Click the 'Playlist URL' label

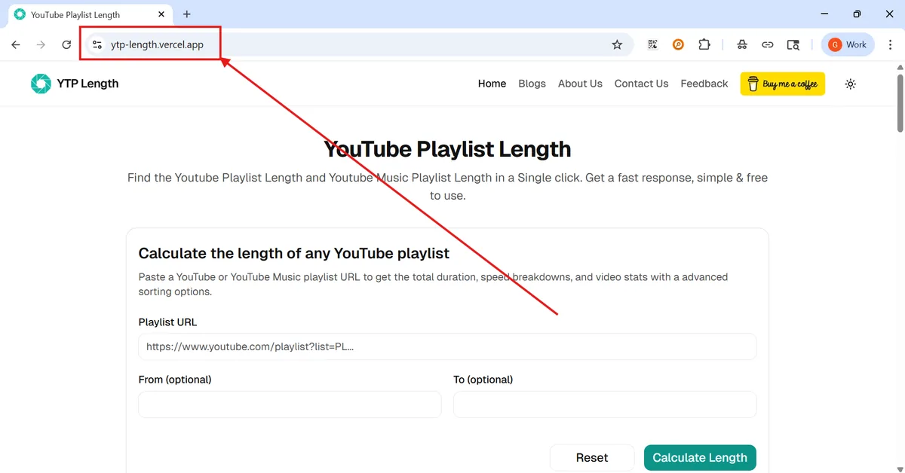pyautogui.click(x=167, y=322)
